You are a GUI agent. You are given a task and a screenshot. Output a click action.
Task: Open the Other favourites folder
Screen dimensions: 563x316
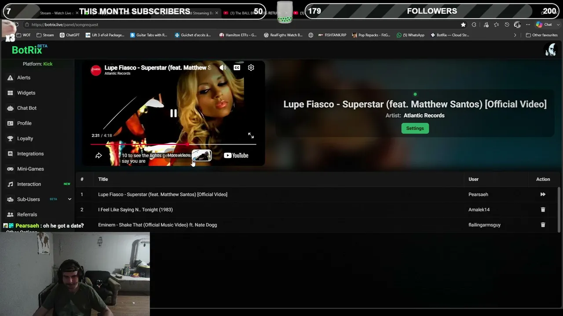[541, 35]
